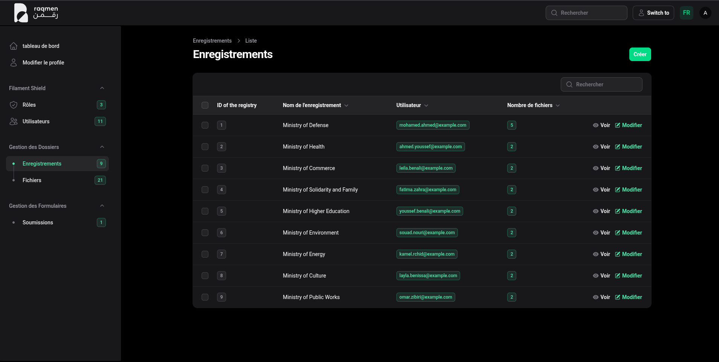Click the users icon next to Utilisateurs
This screenshot has height=362, width=719.
point(14,121)
